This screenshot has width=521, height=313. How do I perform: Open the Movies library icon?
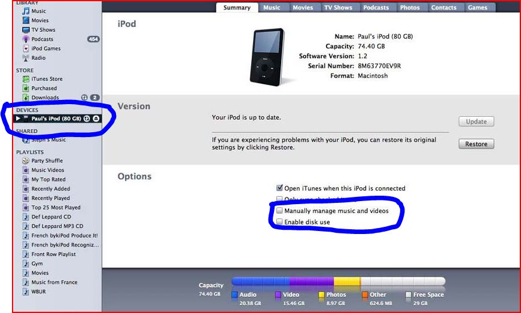tap(26, 20)
